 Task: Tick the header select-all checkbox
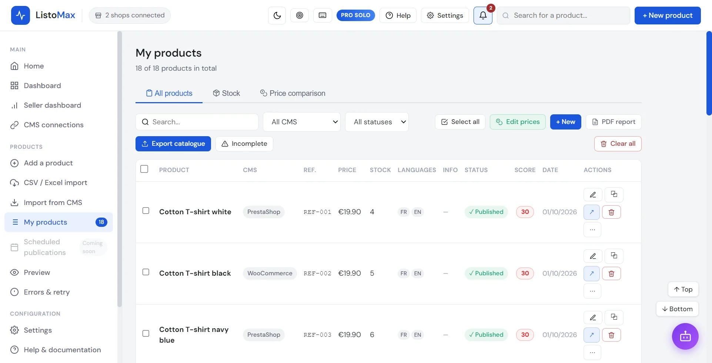coord(144,169)
